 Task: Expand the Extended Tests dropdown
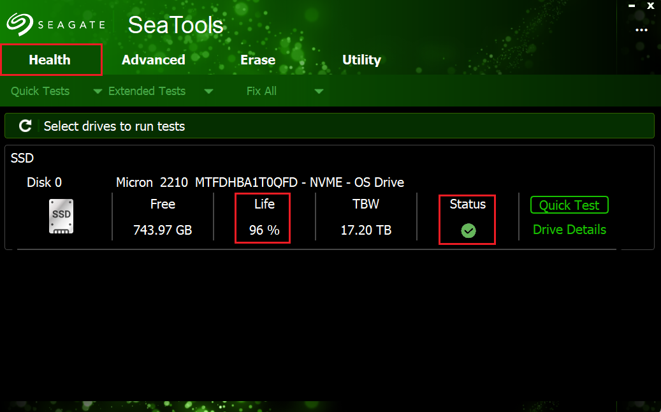click(x=209, y=91)
